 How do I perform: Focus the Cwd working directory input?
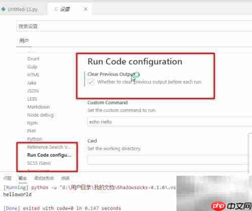pos(168,160)
